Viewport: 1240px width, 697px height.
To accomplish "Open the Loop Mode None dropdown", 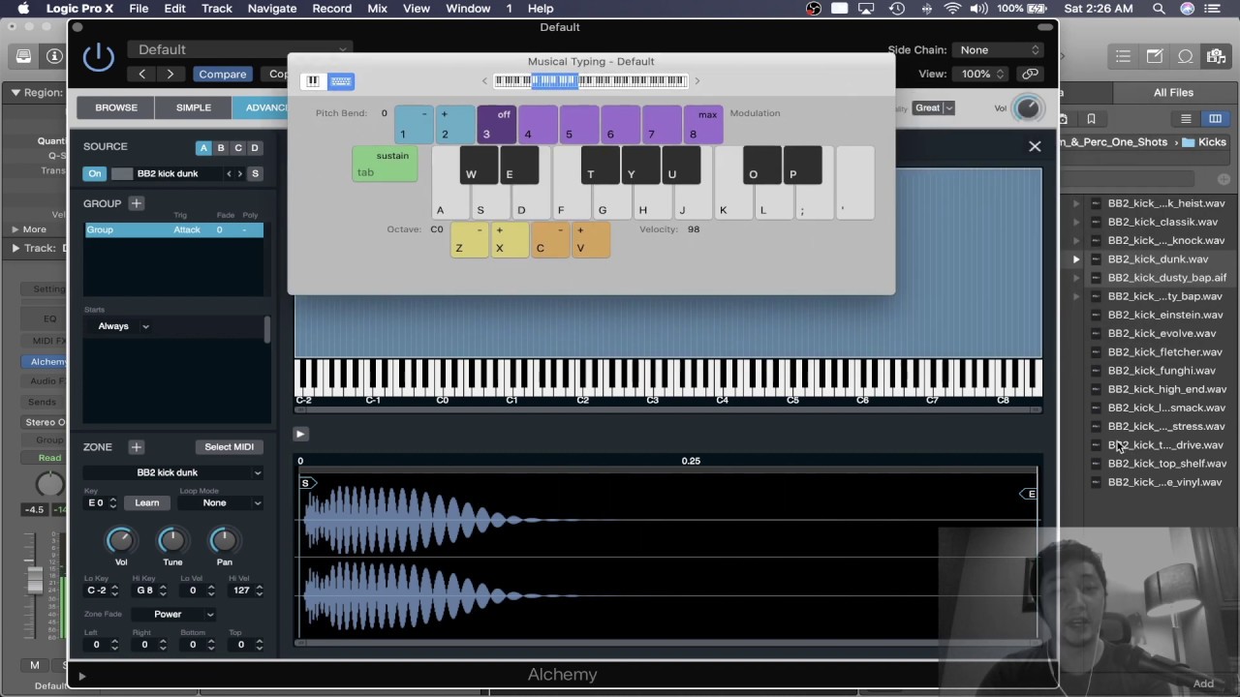I will 219,502.
